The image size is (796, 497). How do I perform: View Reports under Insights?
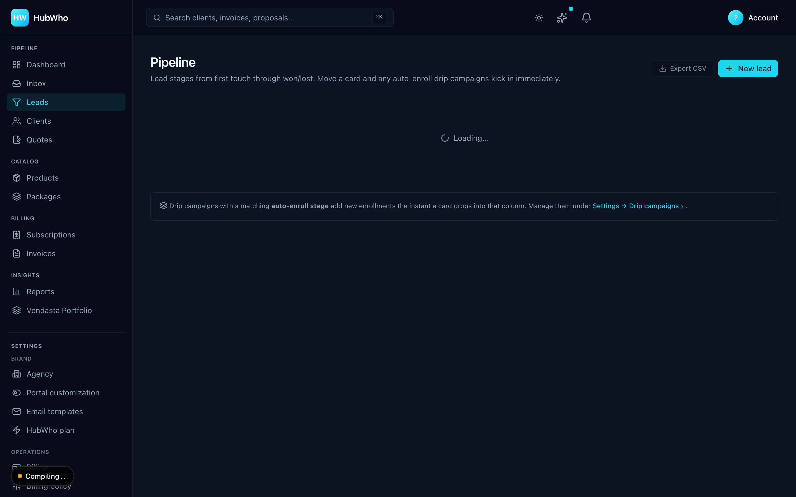coord(66,292)
